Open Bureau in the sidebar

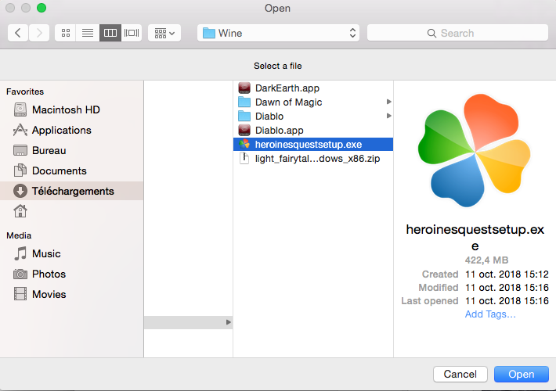click(x=71, y=150)
